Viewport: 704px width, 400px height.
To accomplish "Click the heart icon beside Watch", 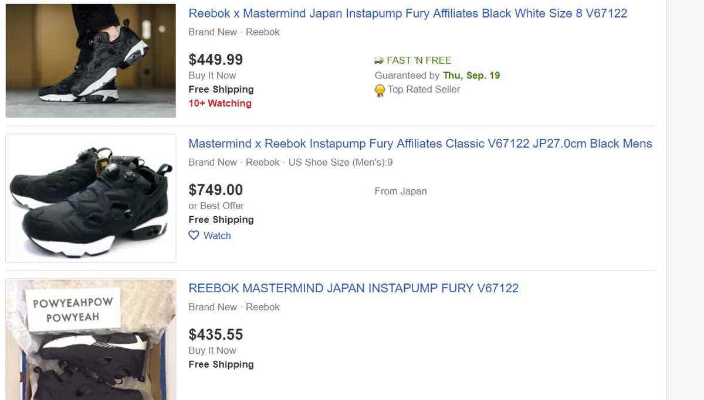I will (194, 235).
